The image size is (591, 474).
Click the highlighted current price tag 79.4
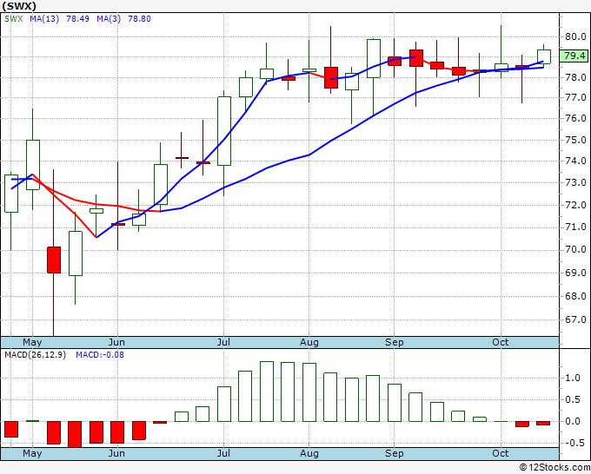[574, 56]
